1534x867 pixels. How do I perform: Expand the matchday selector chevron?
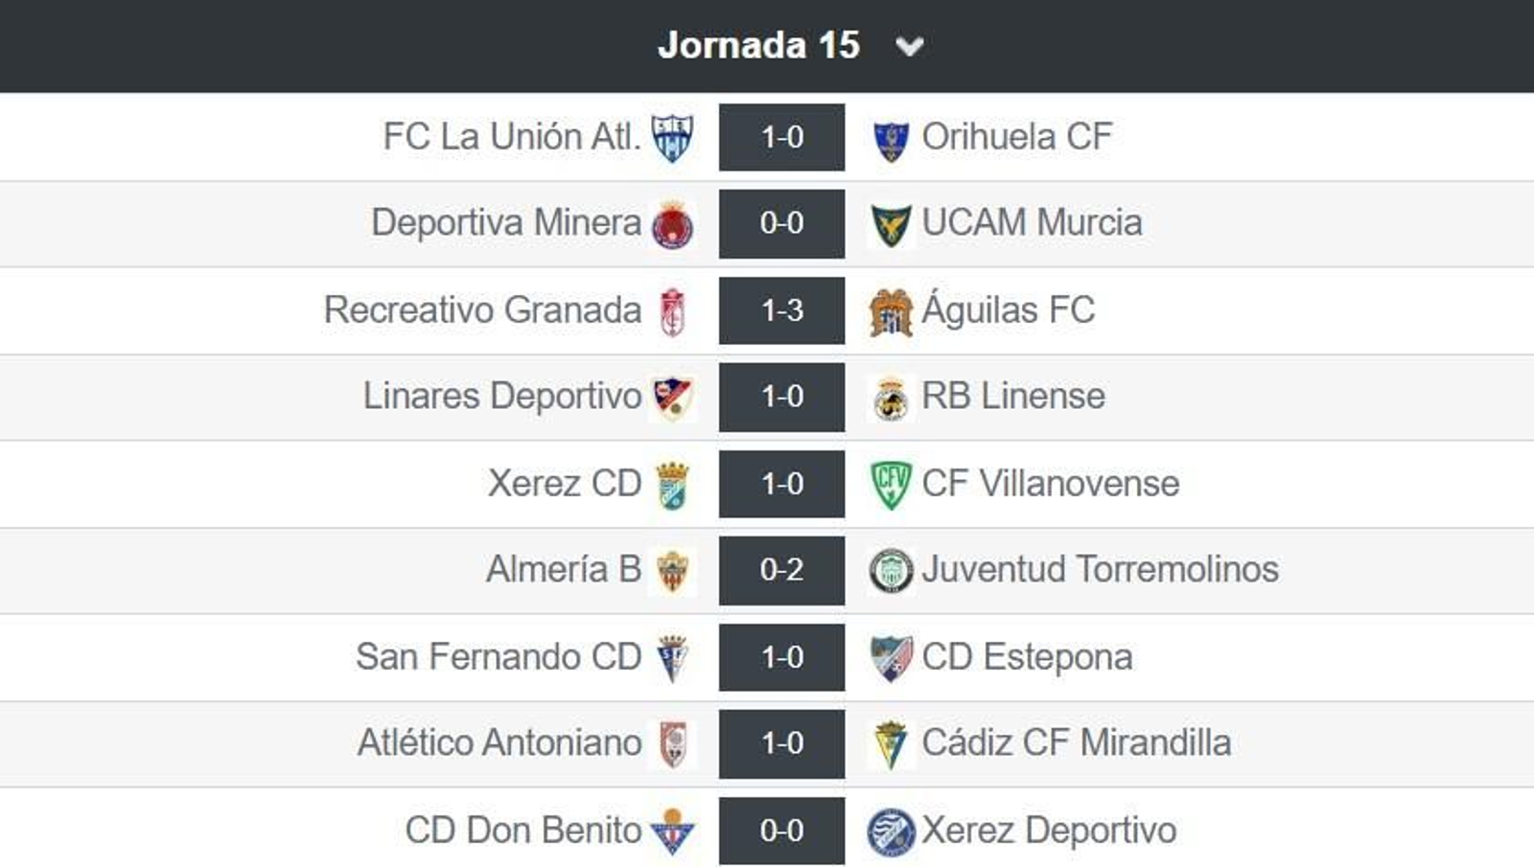pyautogui.click(x=909, y=44)
